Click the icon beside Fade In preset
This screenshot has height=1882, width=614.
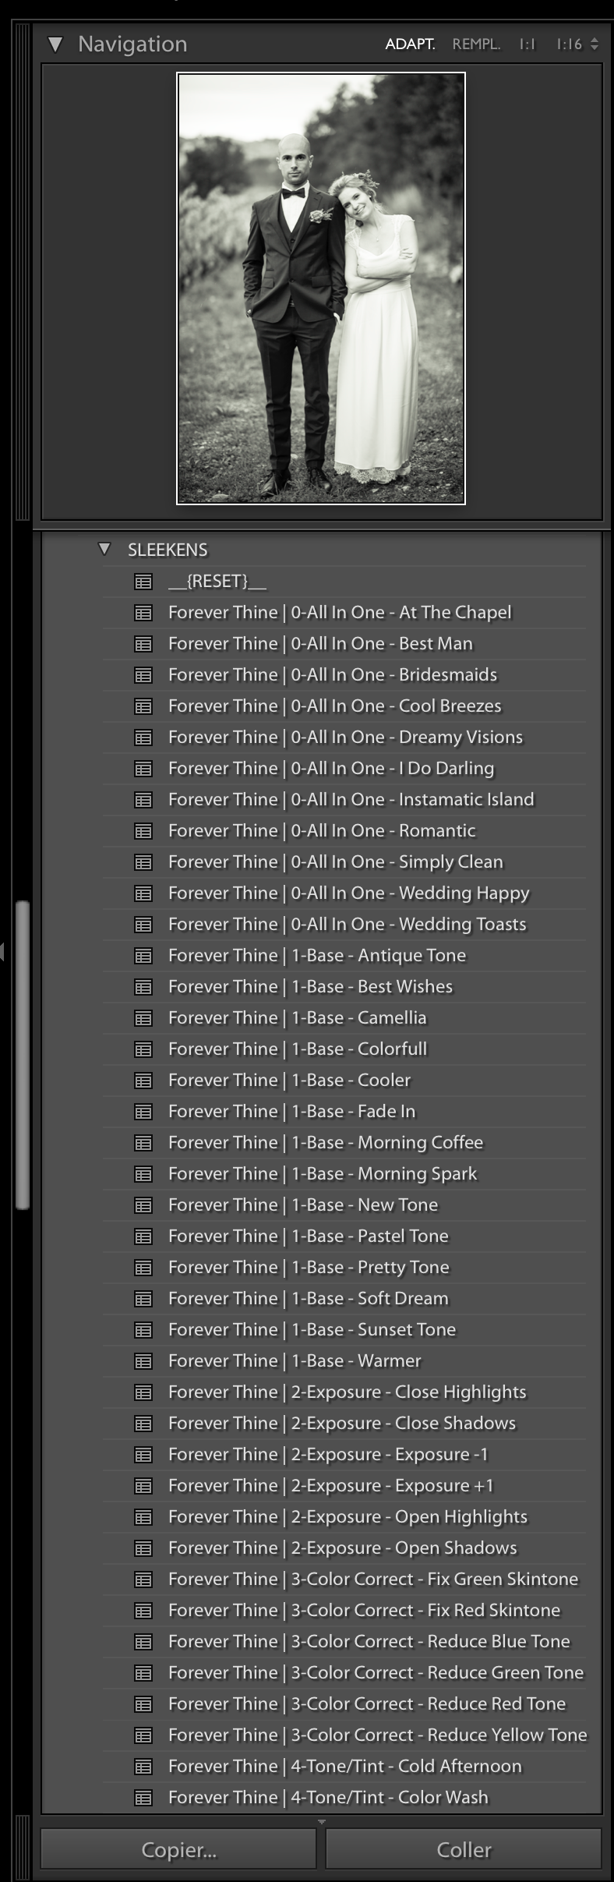(x=143, y=1112)
